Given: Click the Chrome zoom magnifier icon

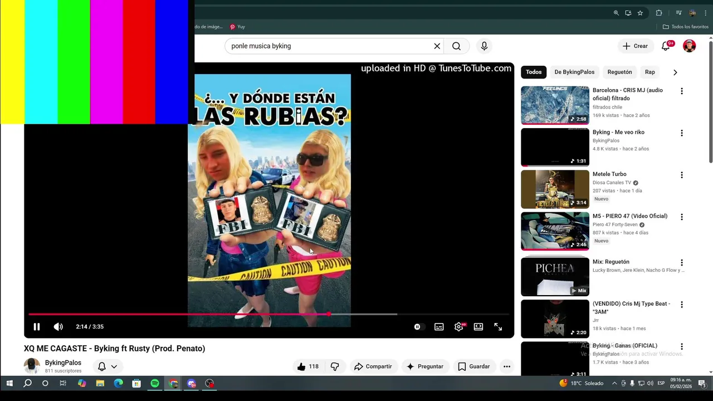Looking at the screenshot, I should (616, 13).
